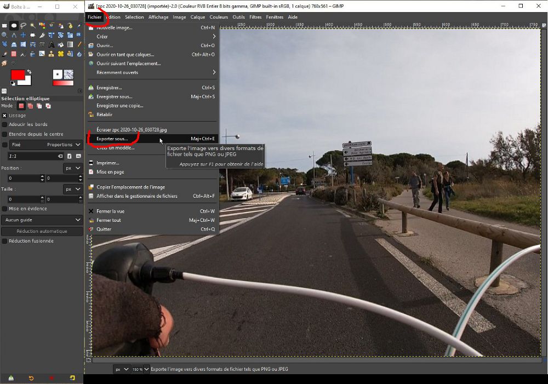Open the Couleurs menu
This screenshot has width=548, height=384.
pos(219,17)
